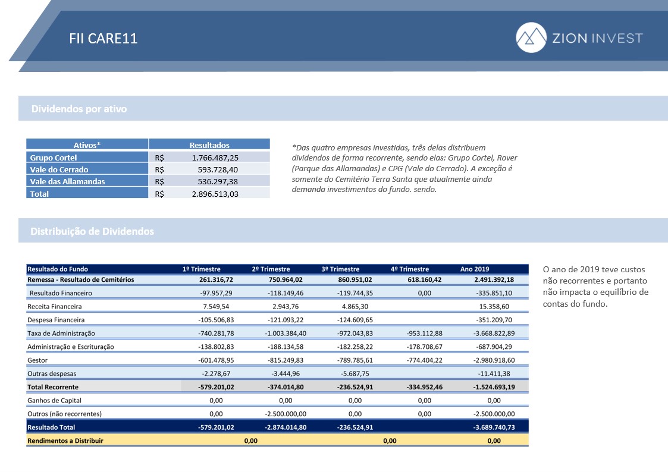This screenshot has width=668, height=472.
Task: Click the Ativos* column header
Action: pyautogui.click(x=87, y=145)
